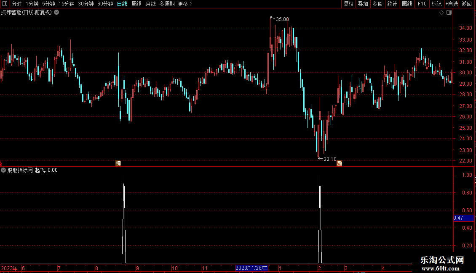Expand the 更多 periods menu

point(185,4)
